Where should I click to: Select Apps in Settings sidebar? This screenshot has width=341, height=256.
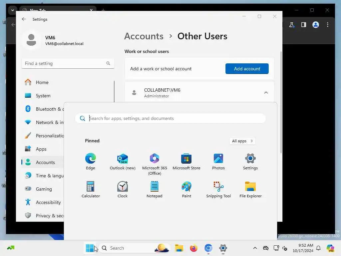tap(41, 149)
